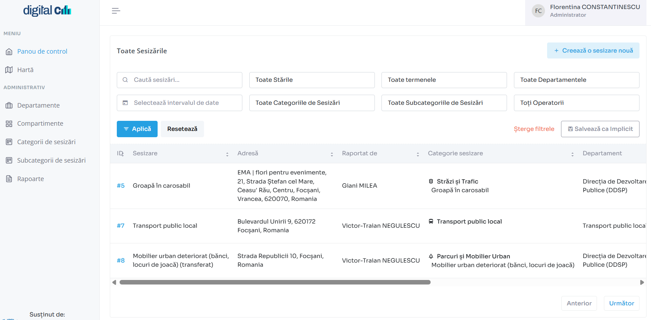This screenshot has width=651, height=320.
Task: Open complaint #8 link
Action: tap(121, 261)
